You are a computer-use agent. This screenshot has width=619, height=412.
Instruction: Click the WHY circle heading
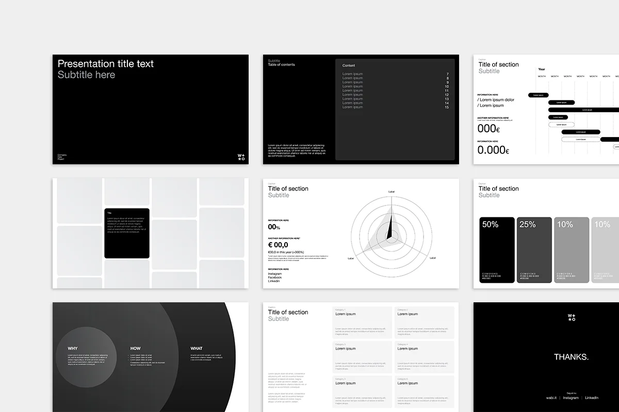(x=73, y=349)
